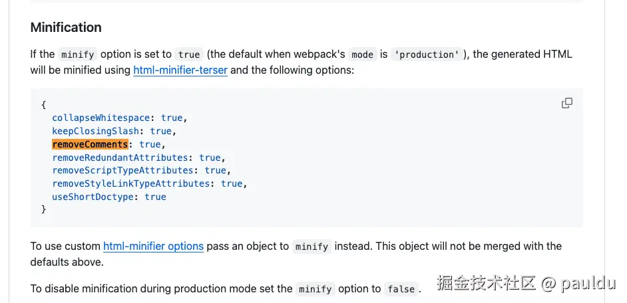
Task: Click the inline false code snippet
Action: (401, 289)
